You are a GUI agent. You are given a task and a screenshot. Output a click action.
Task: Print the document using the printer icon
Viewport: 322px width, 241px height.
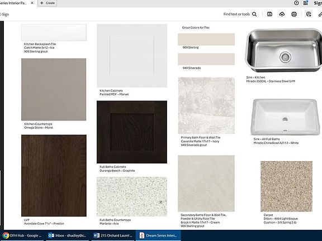[294, 14]
